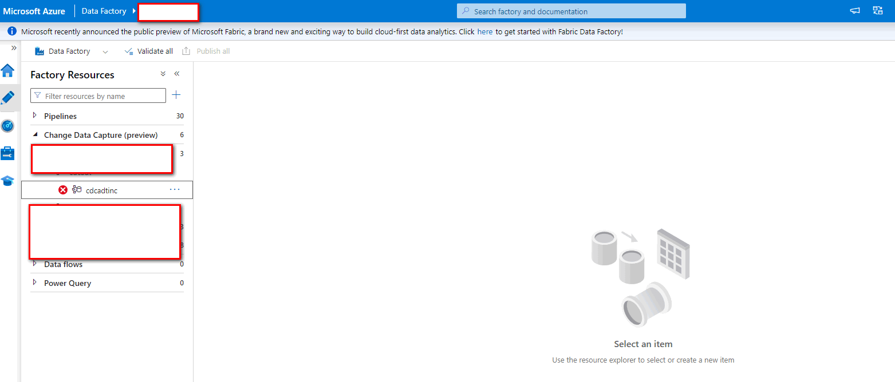Screen dimensions: 895x382
Task: Collapse the Change Data Capture section
Action: 36,135
